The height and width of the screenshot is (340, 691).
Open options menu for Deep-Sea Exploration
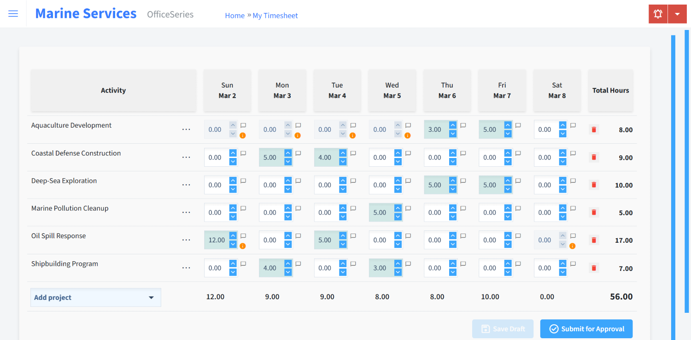[186, 185]
